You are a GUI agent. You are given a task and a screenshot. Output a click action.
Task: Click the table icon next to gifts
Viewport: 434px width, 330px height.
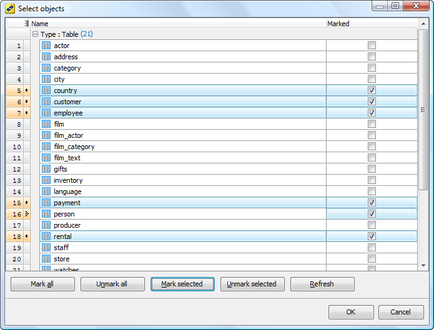(x=46, y=169)
